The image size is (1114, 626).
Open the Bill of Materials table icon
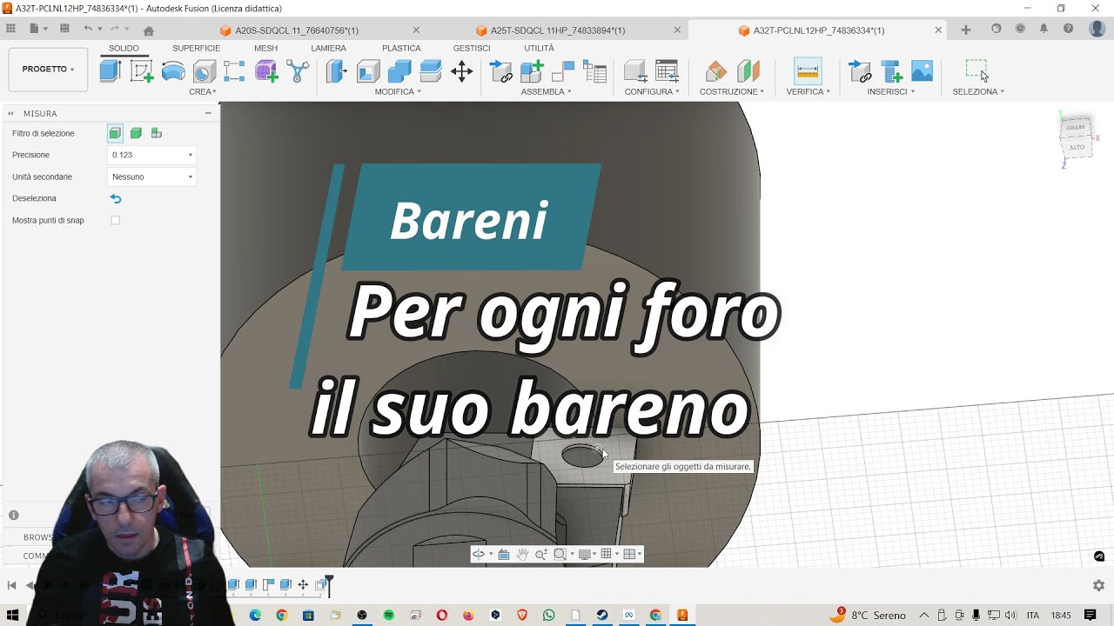point(594,71)
